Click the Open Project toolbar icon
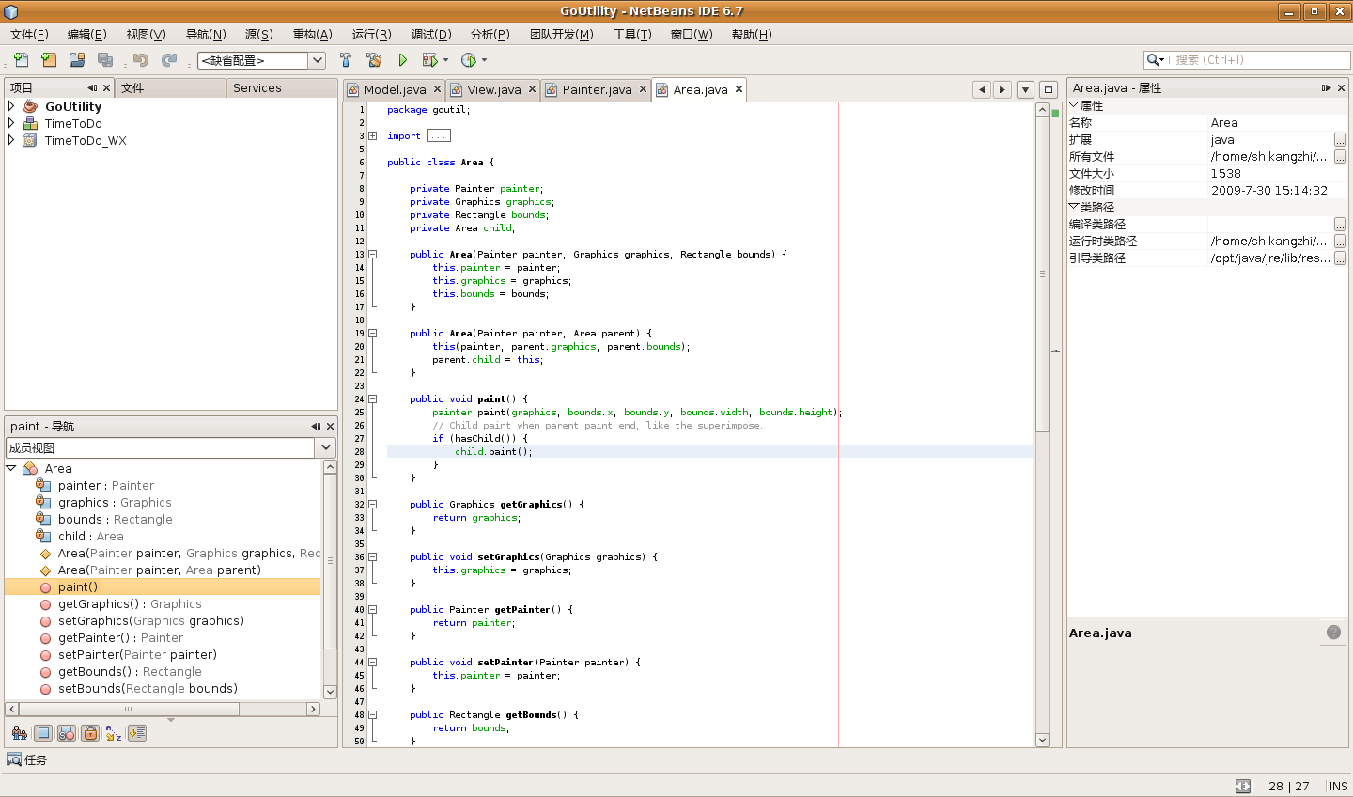The height and width of the screenshot is (797, 1353). tap(77, 60)
